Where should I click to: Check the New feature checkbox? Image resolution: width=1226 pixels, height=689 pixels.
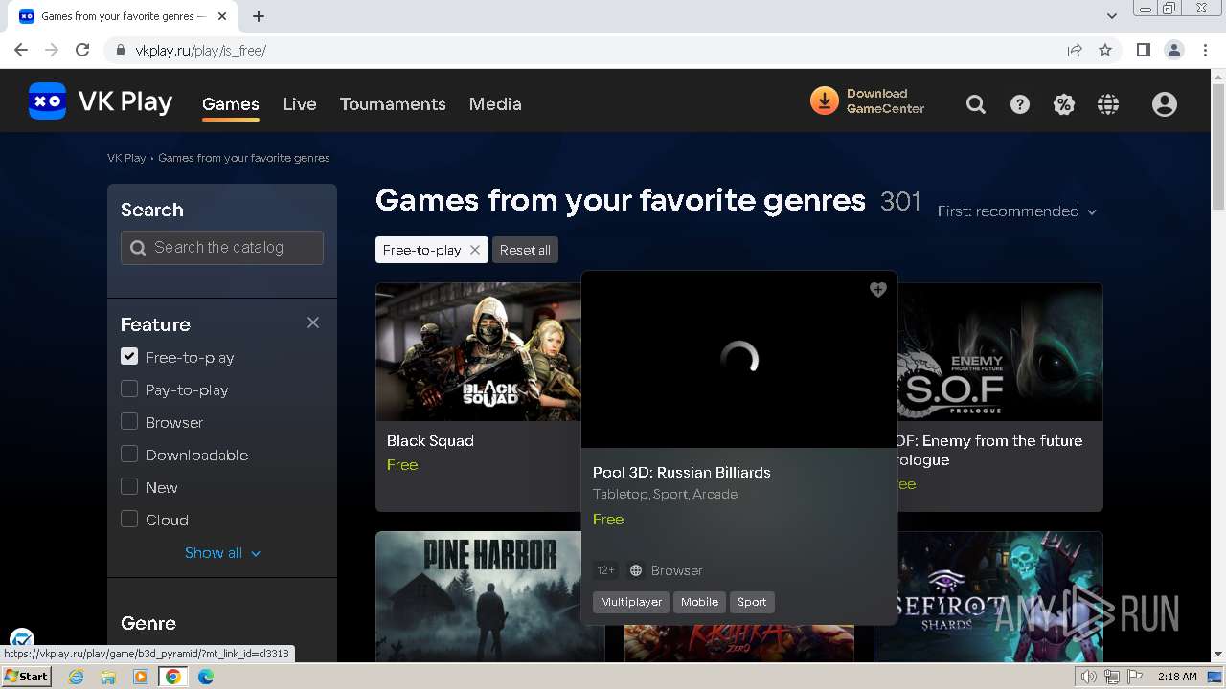click(129, 487)
